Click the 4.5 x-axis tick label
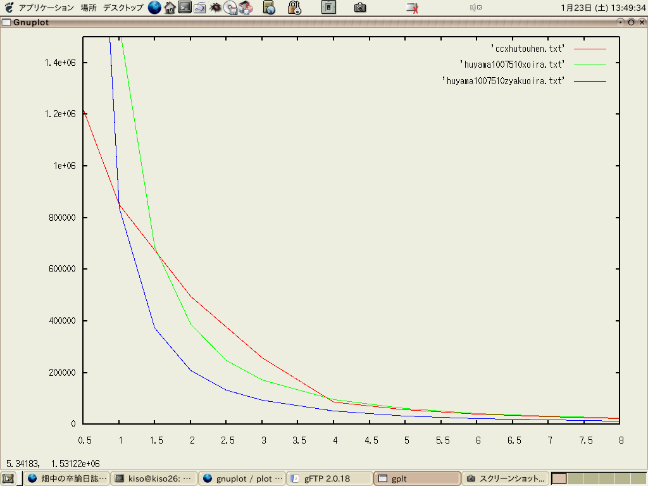 [371, 440]
